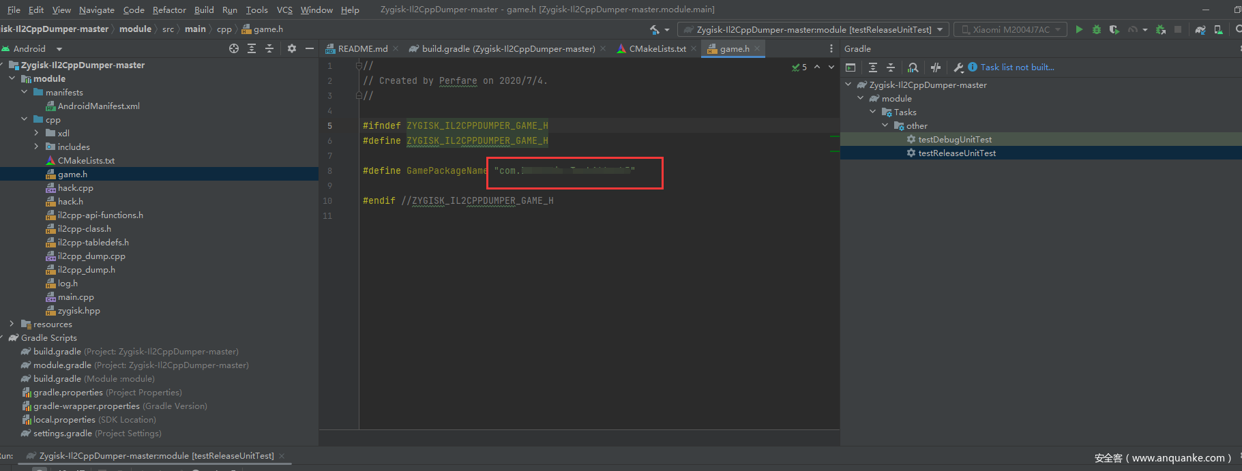Collapse all nodes in Project panel

pyautogui.click(x=269, y=48)
